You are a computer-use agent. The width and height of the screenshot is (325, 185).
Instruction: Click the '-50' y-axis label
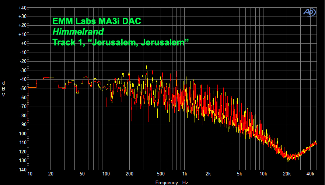[23, 88]
